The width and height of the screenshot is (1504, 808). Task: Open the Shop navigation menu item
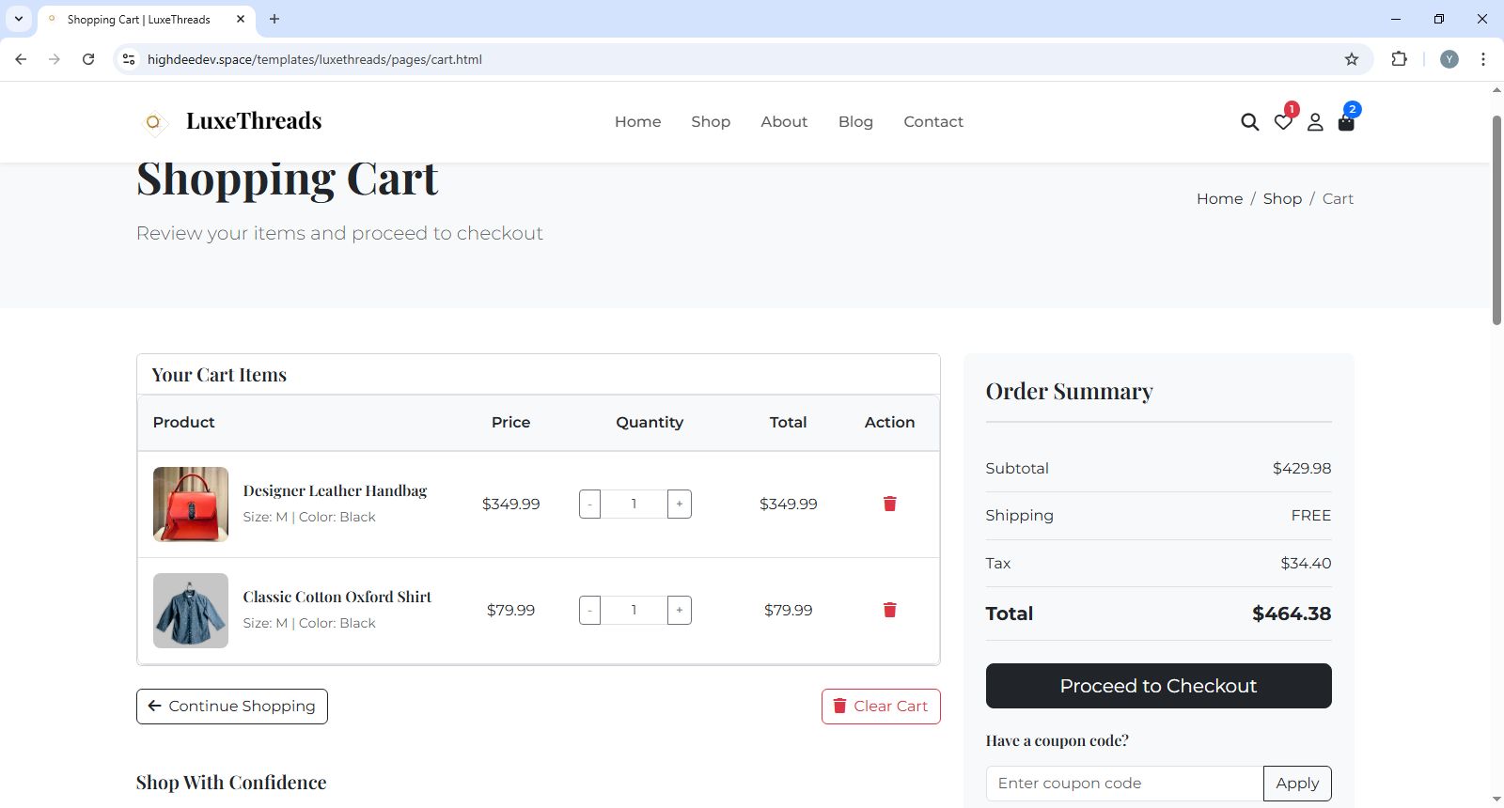coord(711,122)
